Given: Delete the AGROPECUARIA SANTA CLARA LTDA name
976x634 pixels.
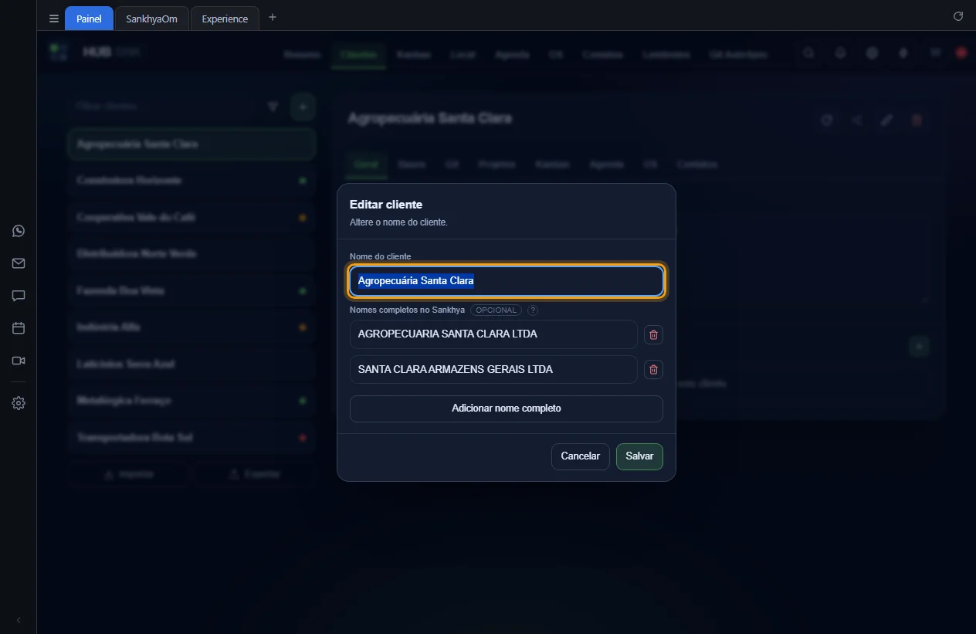Looking at the screenshot, I should [x=654, y=334].
